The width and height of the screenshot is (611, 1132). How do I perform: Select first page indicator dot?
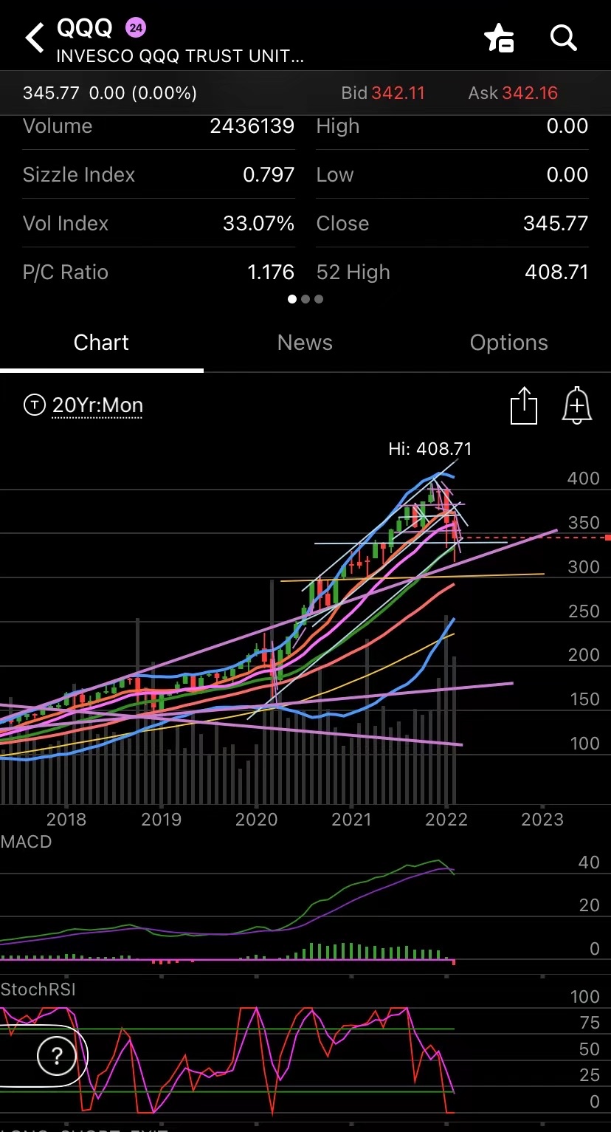[x=292, y=299]
